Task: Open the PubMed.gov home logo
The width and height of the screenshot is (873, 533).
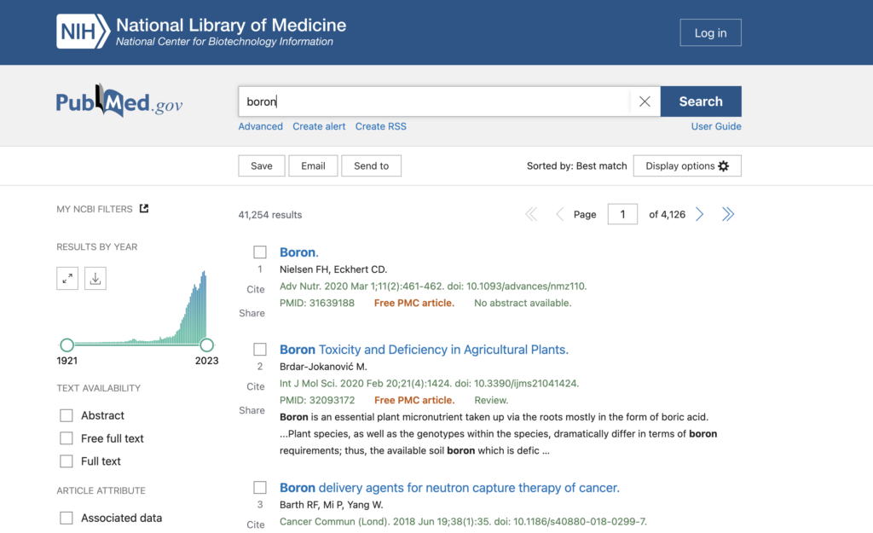Action: 119,101
